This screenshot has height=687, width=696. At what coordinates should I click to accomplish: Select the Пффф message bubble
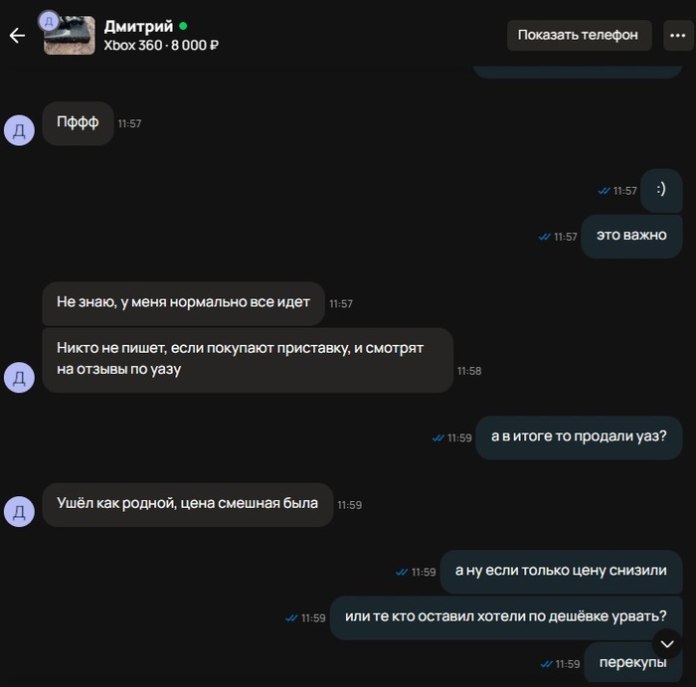click(78, 123)
